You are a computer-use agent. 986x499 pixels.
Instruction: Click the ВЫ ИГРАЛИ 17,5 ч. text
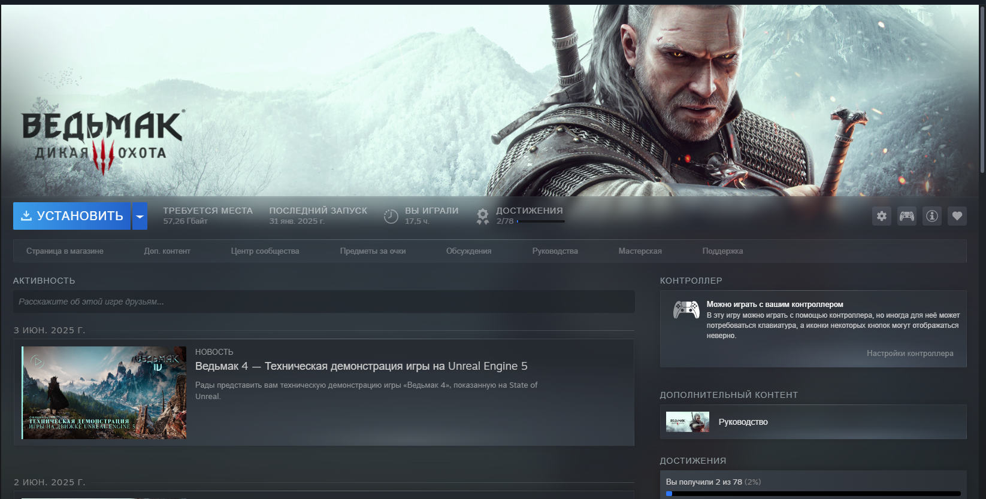pos(431,216)
